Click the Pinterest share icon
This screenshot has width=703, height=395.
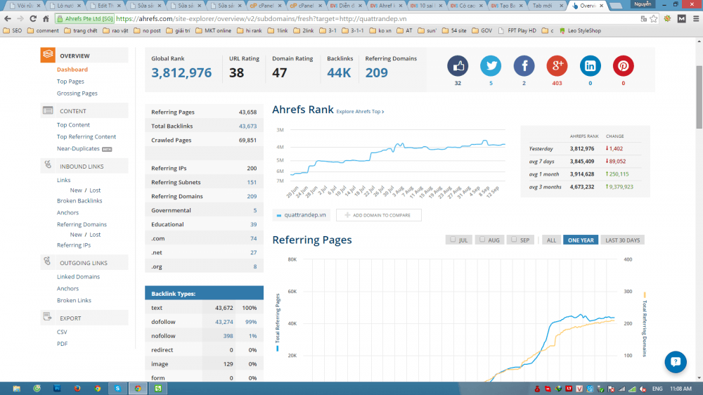click(x=623, y=66)
